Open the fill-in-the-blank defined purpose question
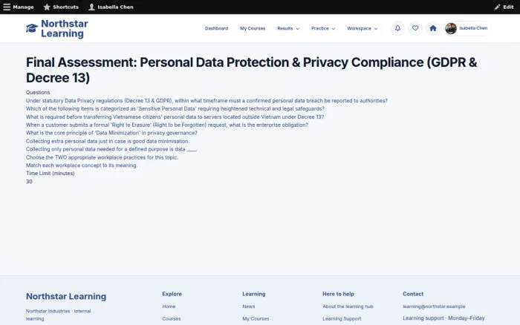 point(111,149)
